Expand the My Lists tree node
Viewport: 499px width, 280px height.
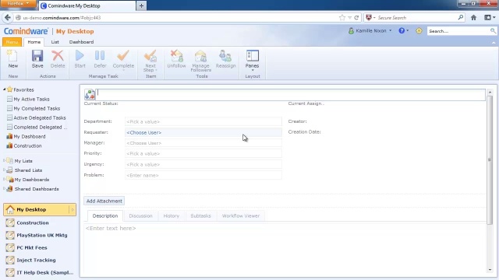click(4, 161)
